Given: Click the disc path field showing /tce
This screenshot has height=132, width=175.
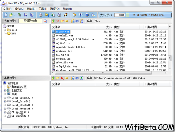Looking at the screenshot, I should tap(133, 21).
